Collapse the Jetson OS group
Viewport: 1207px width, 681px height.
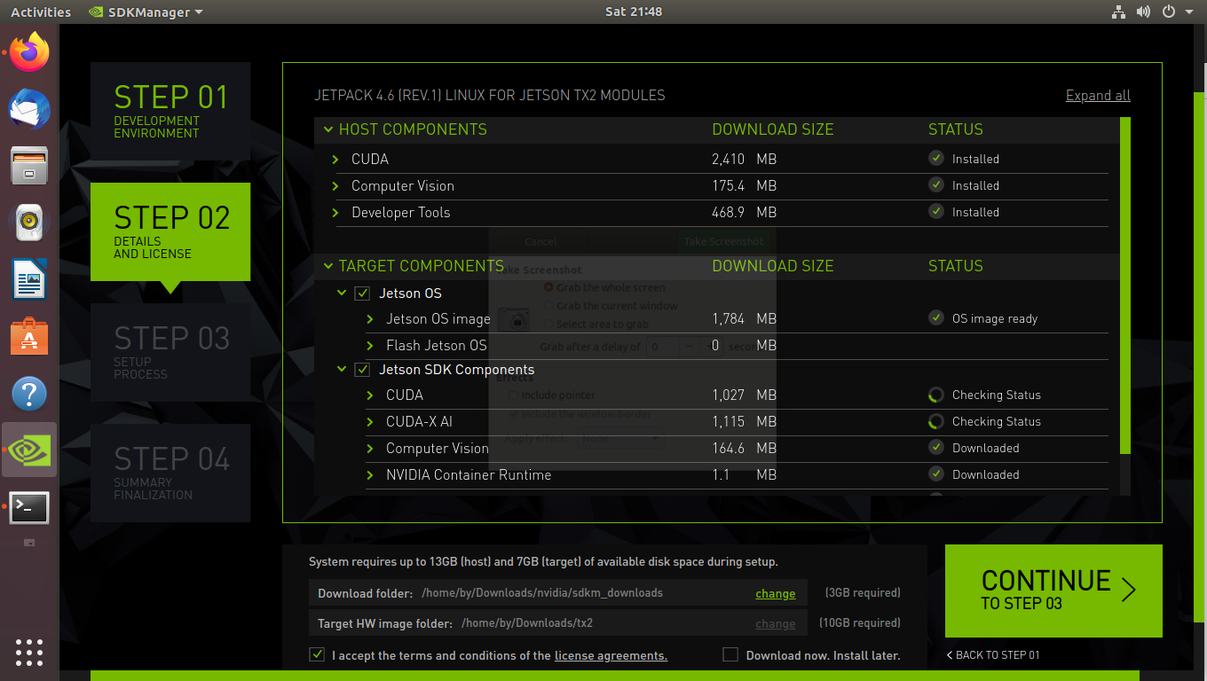342,293
